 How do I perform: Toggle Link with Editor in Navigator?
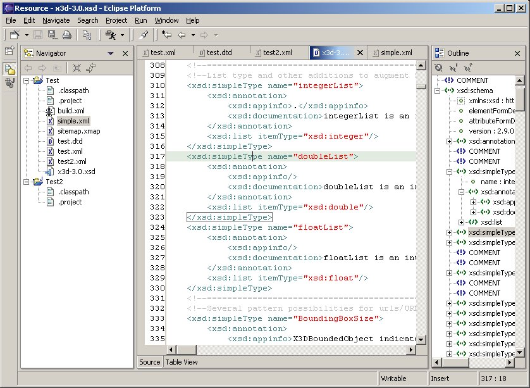coord(91,68)
